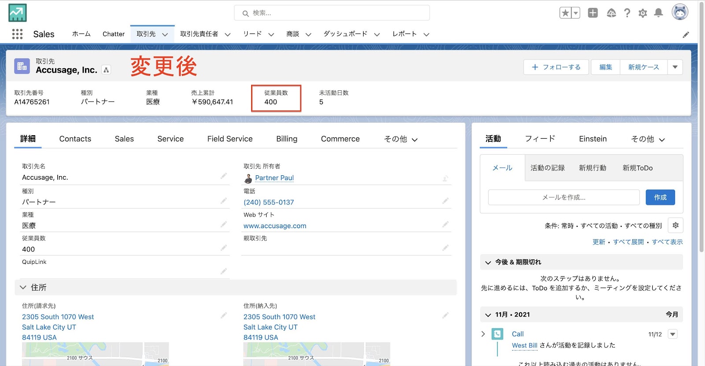Click the フォローする button

556,67
